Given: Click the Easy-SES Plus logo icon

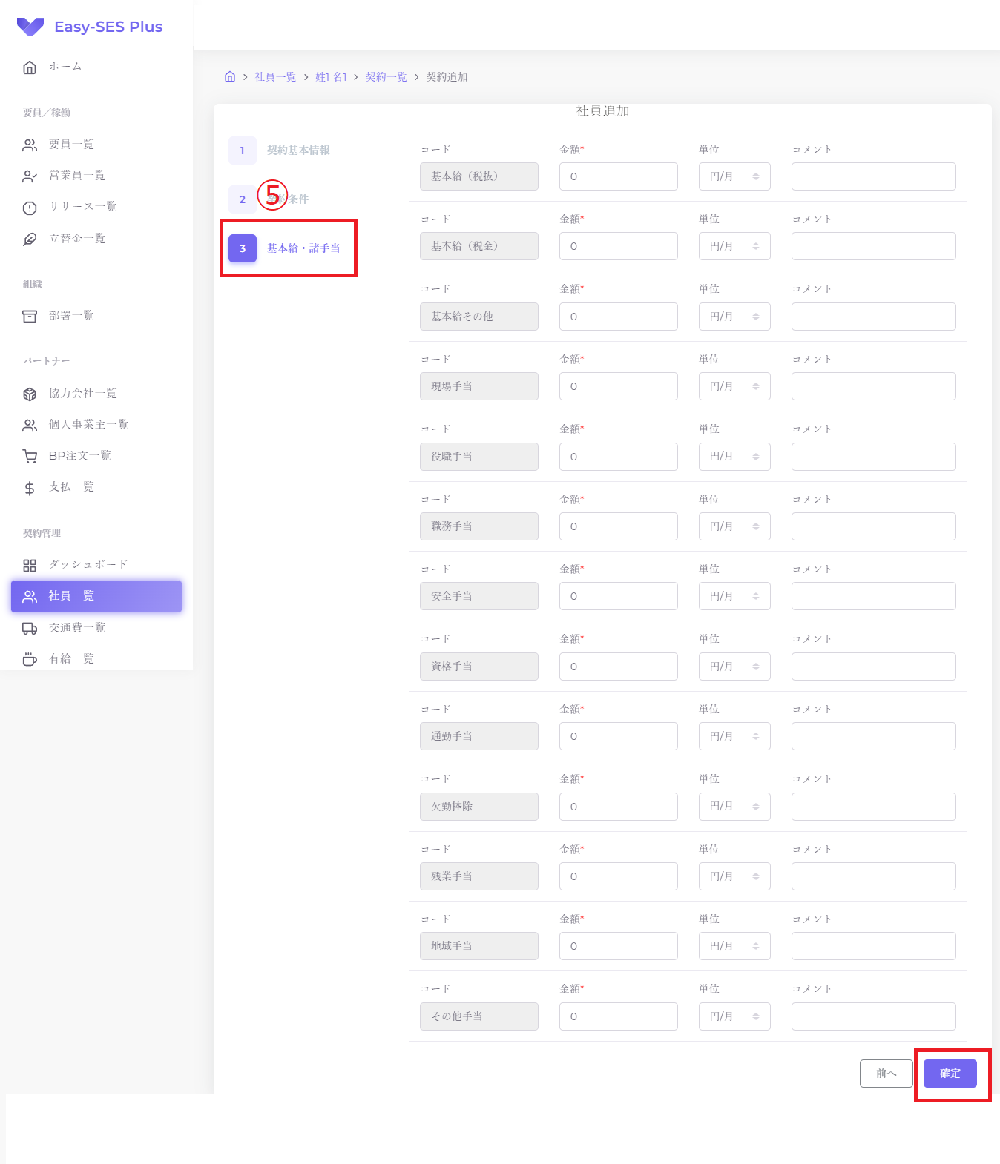Looking at the screenshot, I should (x=30, y=27).
